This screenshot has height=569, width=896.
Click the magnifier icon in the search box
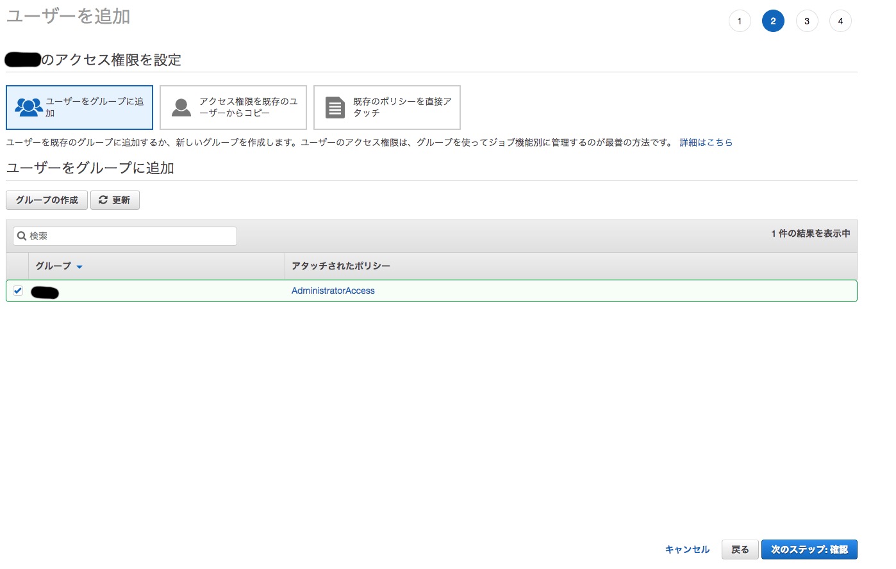22,236
